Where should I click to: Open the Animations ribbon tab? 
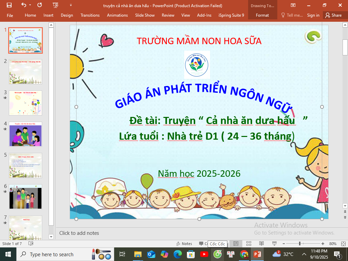click(x=117, y=15)
